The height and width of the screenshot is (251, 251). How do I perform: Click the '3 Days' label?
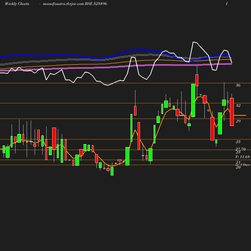(x=245, y=165)
